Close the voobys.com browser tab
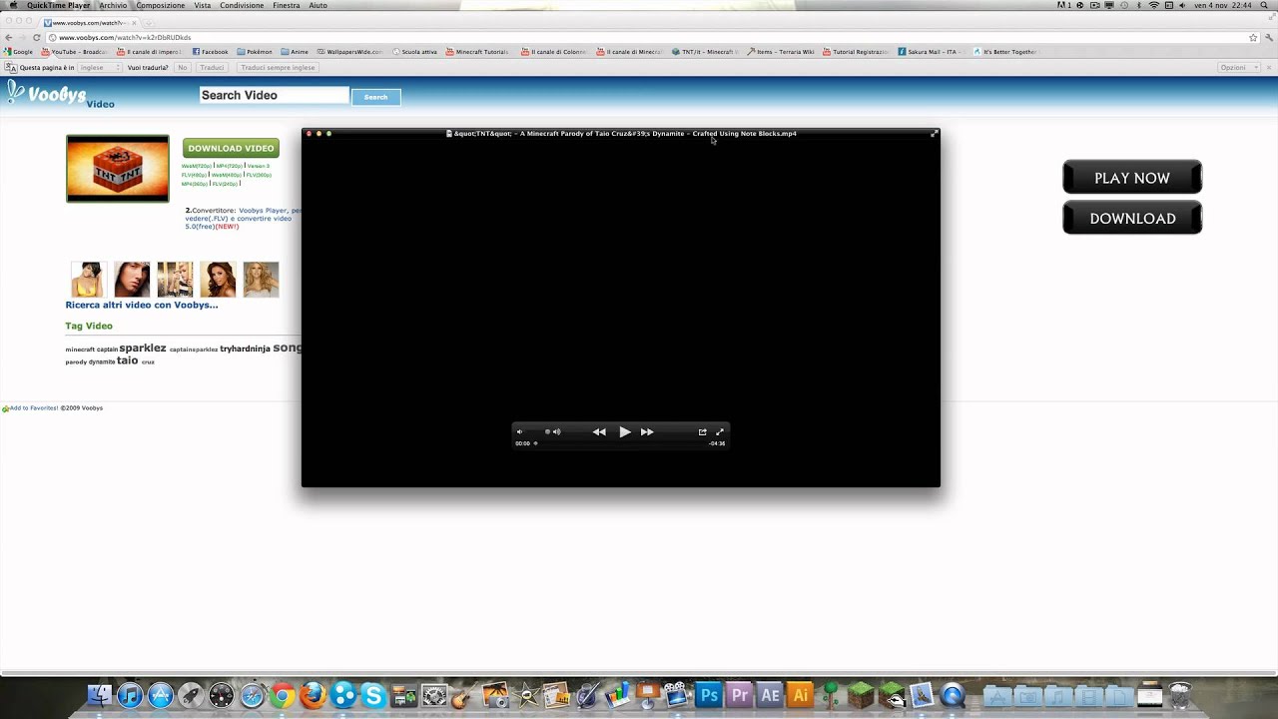 tap(134, 23)
